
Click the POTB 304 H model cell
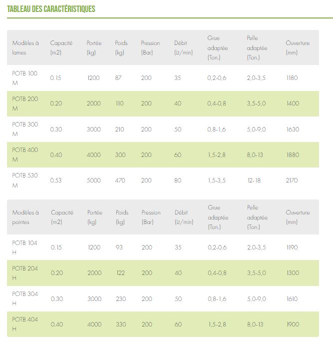click(24, 298)
